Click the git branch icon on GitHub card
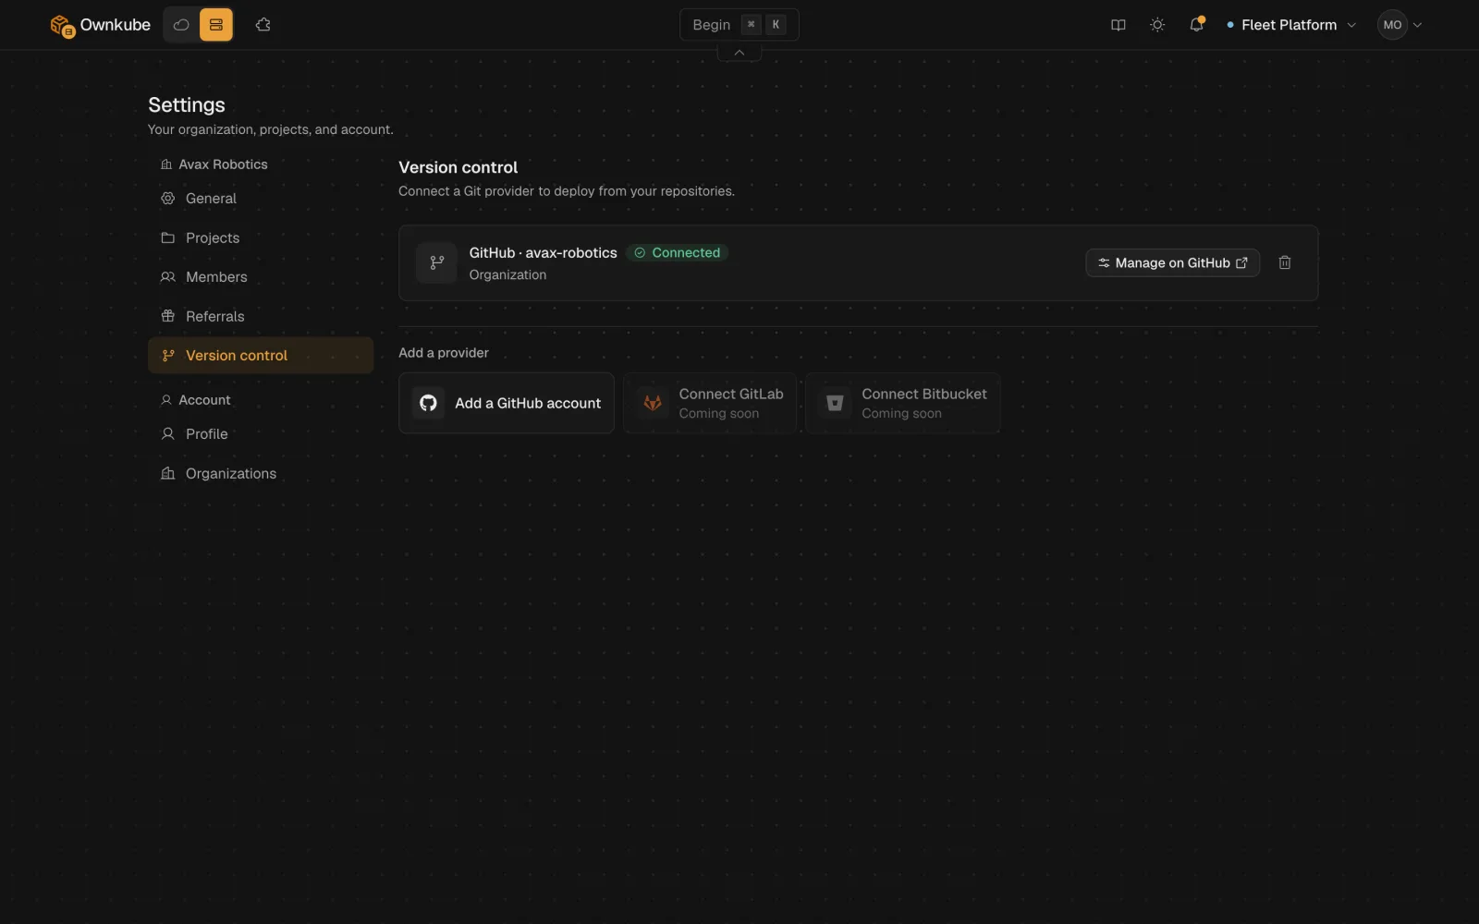Screen dimensions: 1479x924 click(x=436, y=263)
